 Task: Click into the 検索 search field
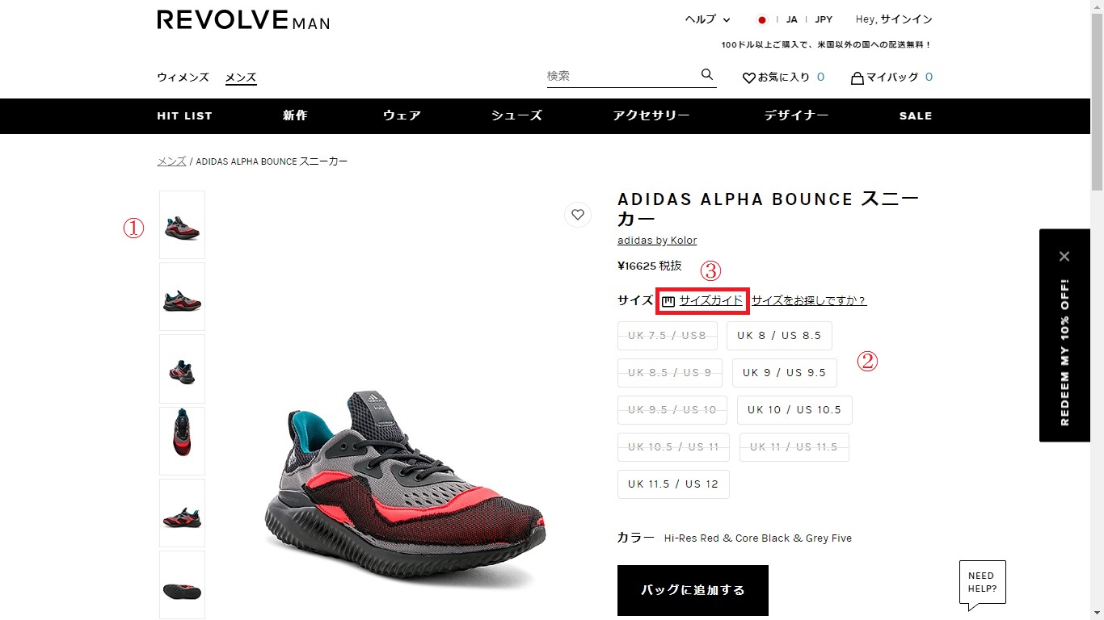click(622, 76)
